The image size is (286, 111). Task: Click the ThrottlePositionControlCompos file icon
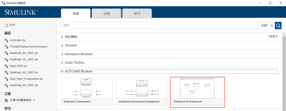pos(6,46)
